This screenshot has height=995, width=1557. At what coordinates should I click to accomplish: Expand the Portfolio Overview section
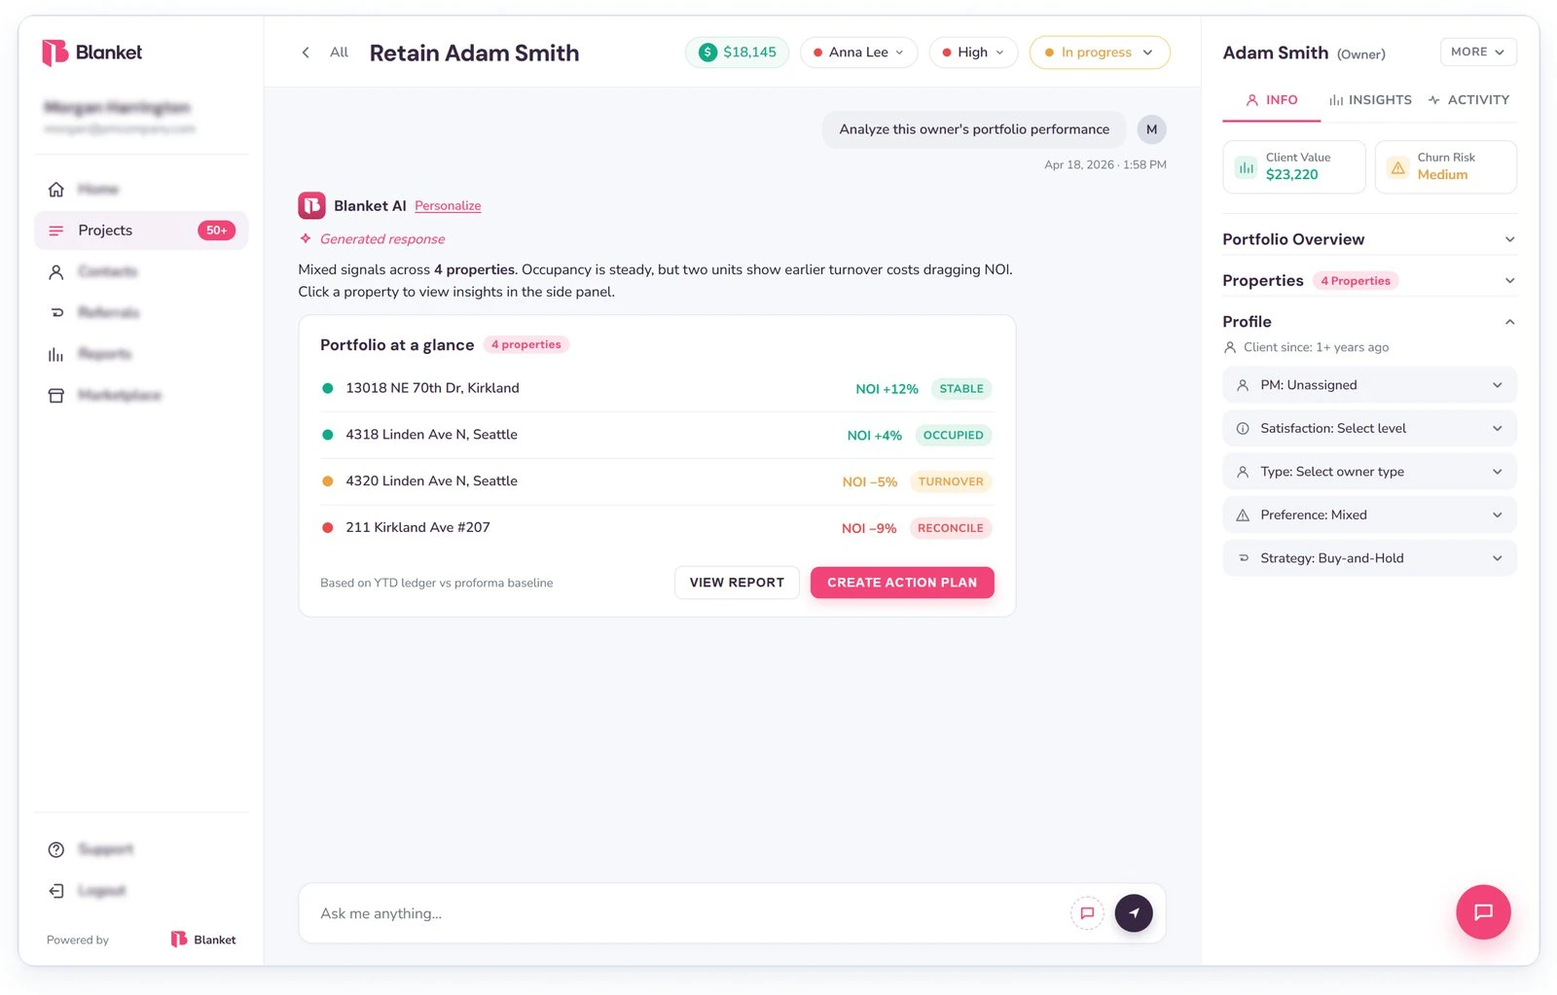click(x=1369, y=239)
